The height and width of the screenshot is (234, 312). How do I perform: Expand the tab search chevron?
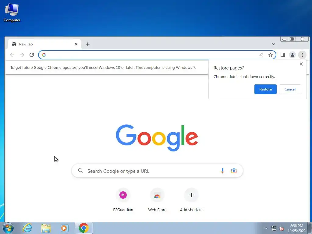pos(274,44)
